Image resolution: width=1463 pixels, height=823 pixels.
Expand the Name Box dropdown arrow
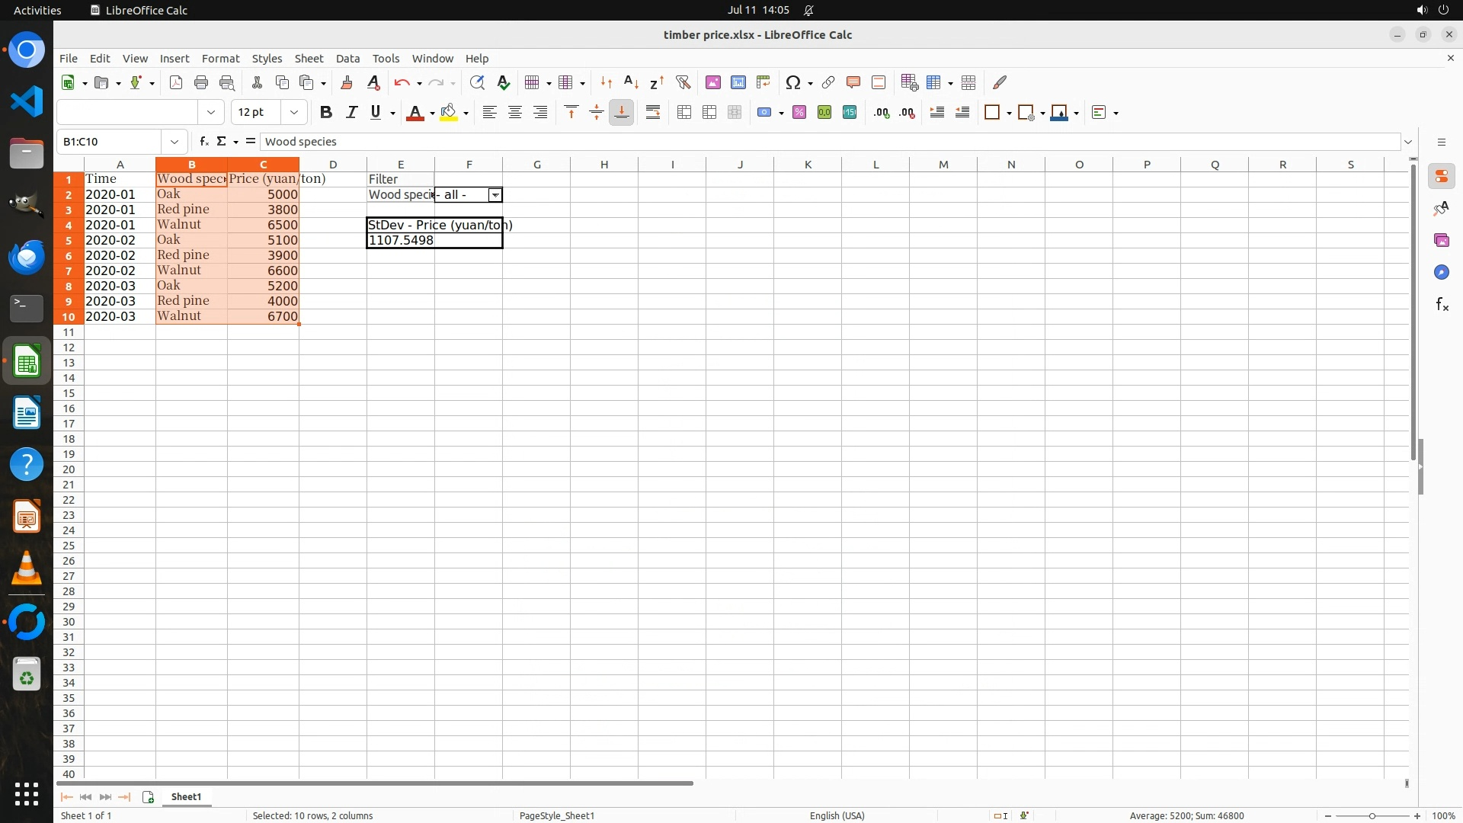pos(174,142)
